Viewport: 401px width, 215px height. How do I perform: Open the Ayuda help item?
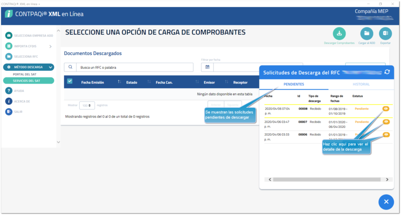(x=15, y=91)
